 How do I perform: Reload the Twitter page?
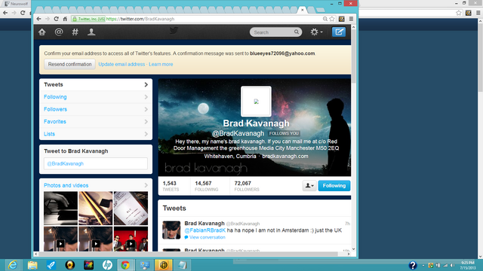56,19
